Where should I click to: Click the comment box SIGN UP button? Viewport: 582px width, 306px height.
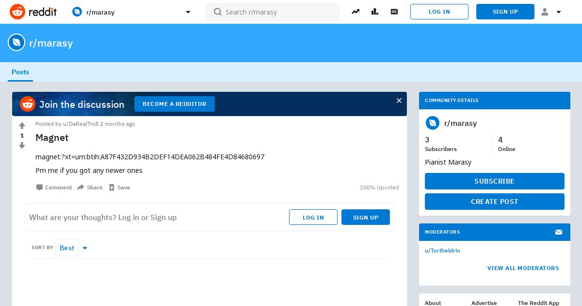pyautogui.click(x=366, y=217)
